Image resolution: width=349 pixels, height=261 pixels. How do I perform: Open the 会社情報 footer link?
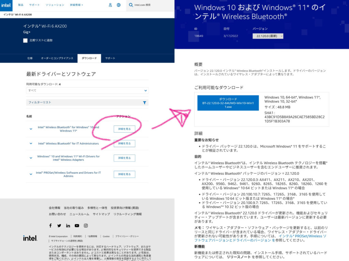point(55,208)
